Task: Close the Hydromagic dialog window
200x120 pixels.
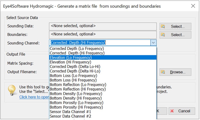Action: pyautogui.click(x=193, y=6)
